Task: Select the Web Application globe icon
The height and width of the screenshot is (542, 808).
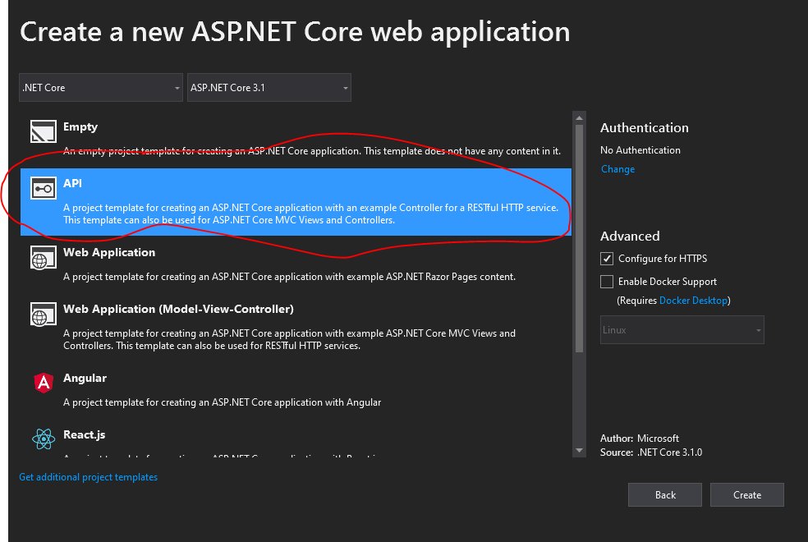Action: (x=44, y=257)
